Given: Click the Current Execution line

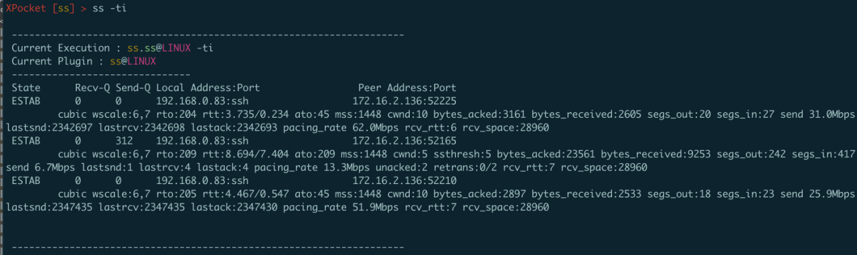Looking at the screenshot, I should tap(112, 48).
